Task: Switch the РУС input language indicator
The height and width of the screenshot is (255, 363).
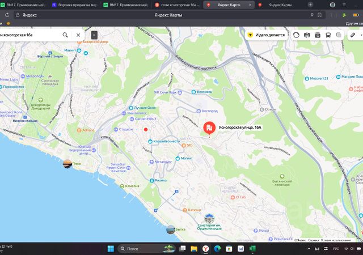Action: point(336,249)
